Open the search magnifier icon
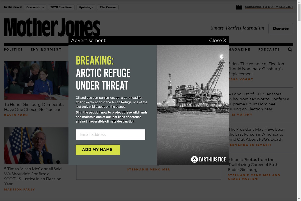Viewport: 301px width, 201px height. tap(290, 50)
